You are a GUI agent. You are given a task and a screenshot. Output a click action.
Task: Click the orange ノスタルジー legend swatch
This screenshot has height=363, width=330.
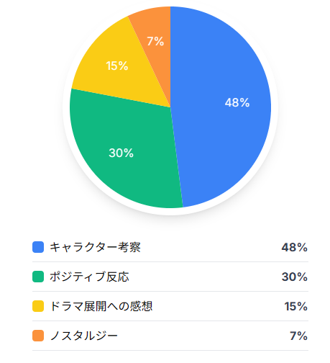[x=38, y=336]
